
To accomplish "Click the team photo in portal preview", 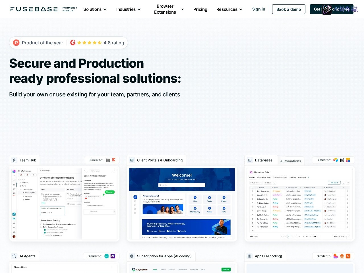I will coord(163,209).
